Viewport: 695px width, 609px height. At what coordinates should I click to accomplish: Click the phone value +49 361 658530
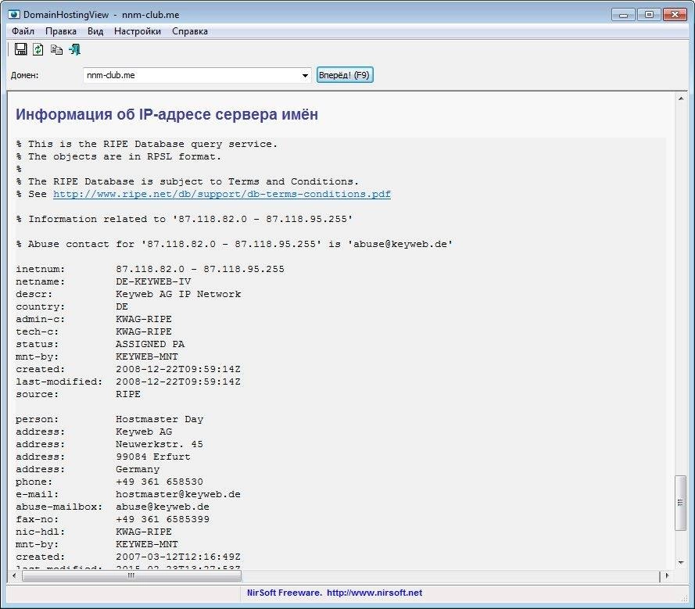pyautogui.click(x=159, y=482)
